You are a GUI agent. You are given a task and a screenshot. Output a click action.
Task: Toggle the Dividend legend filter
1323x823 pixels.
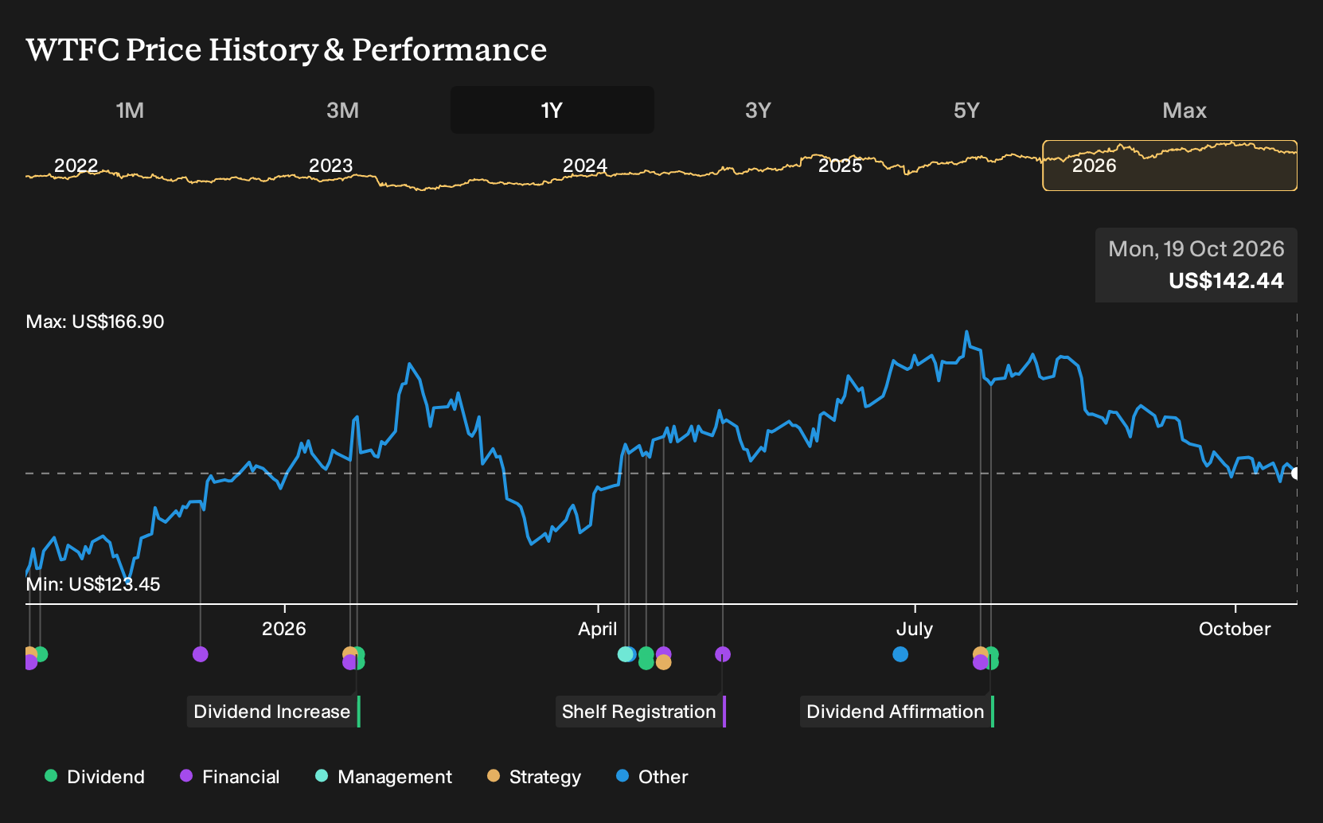[x=95, y=777]
